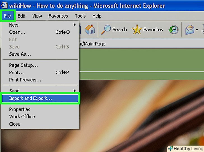Viewport: 204px width, 152px height.
Task: Open the View menu
Action: click(x=37, y=16)
